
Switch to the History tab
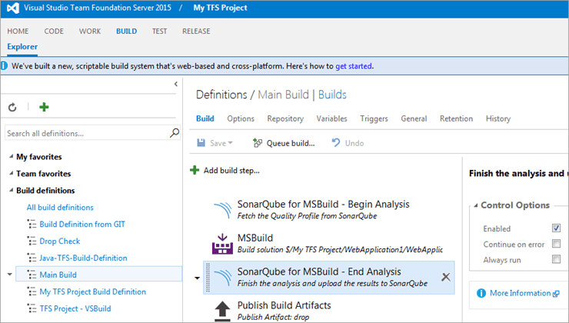[498, 118]
